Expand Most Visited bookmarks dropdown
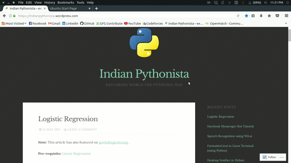 14,24
